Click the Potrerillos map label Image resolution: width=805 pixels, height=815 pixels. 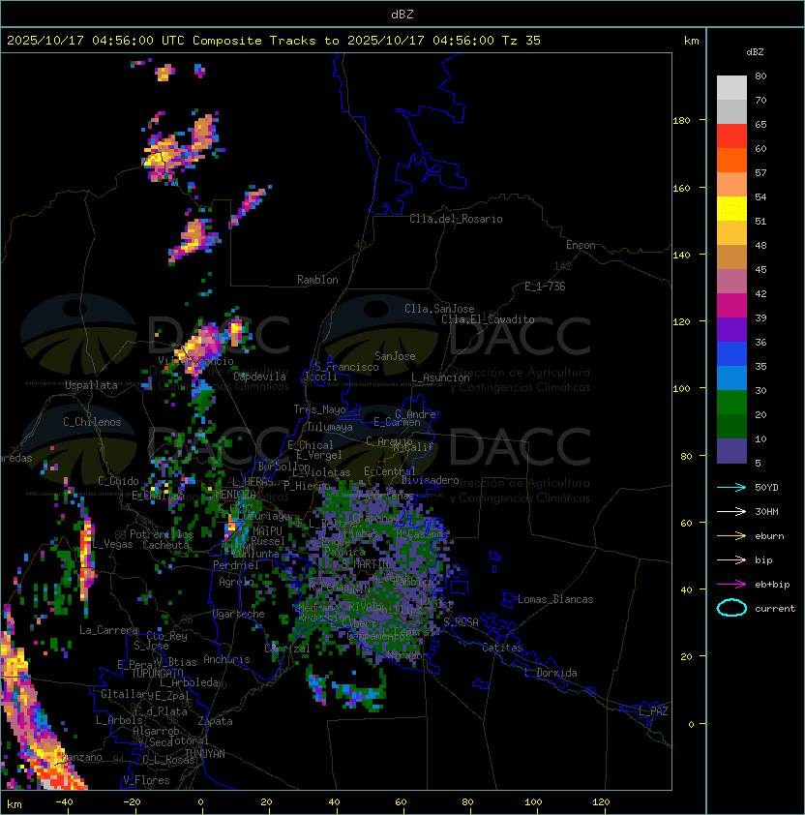click(x=162, y=534)
